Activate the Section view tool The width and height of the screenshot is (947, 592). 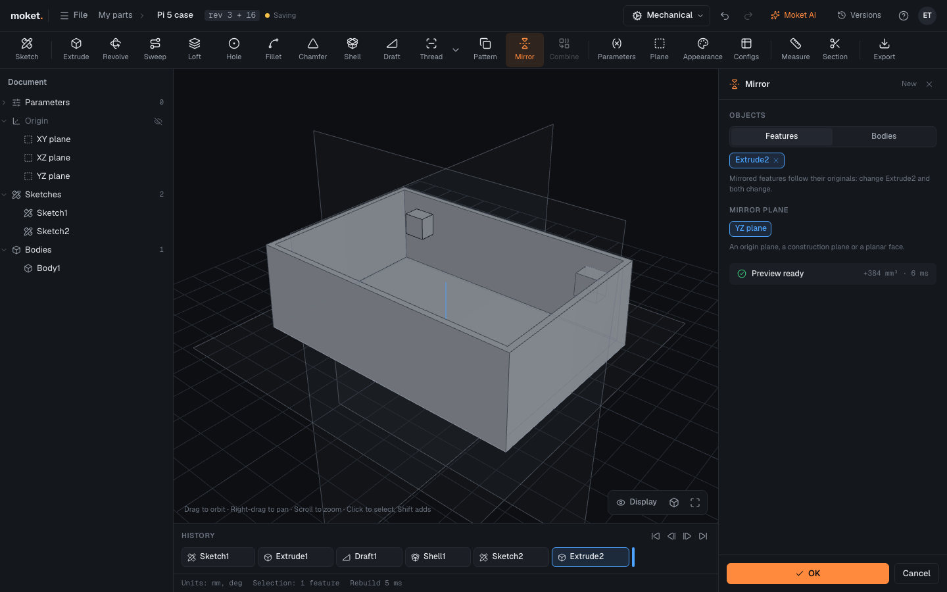[x=835, y=49]
